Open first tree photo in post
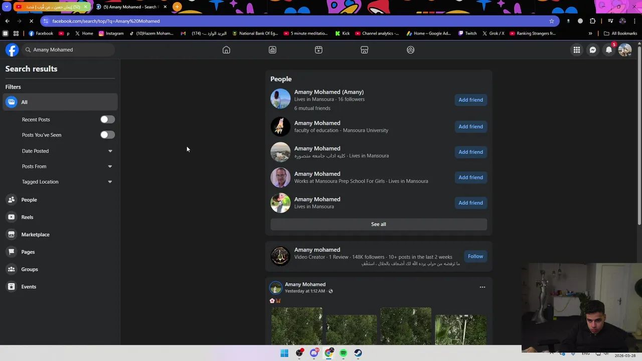Screen dimensions: 642x361 [297, 326]
